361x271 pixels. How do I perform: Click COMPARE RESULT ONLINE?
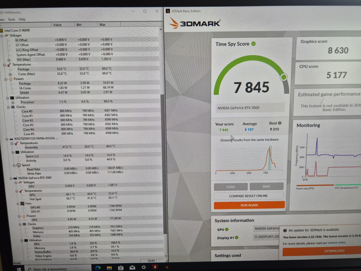(x=249, y=195)
